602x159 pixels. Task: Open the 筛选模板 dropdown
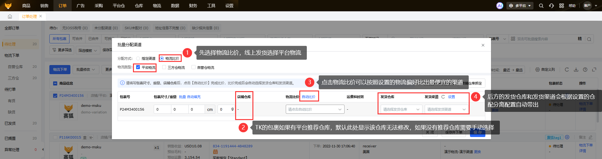[x=88, y=50]
